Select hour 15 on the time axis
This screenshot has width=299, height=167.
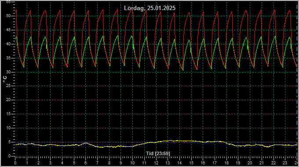point(191,163)
